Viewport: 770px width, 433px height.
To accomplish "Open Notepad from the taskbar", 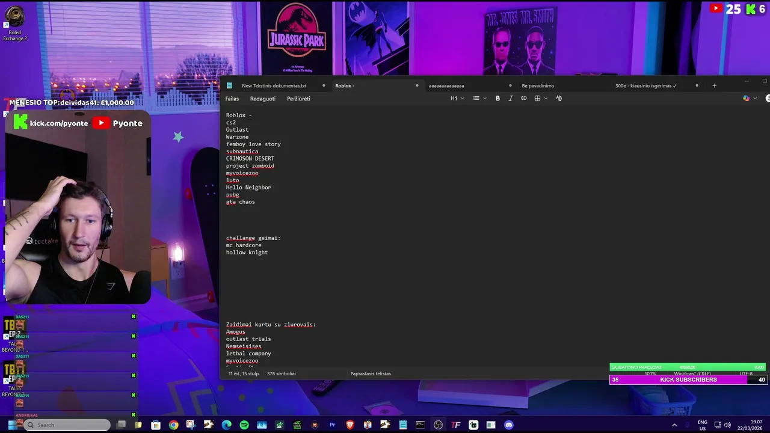I will point(403,425).
